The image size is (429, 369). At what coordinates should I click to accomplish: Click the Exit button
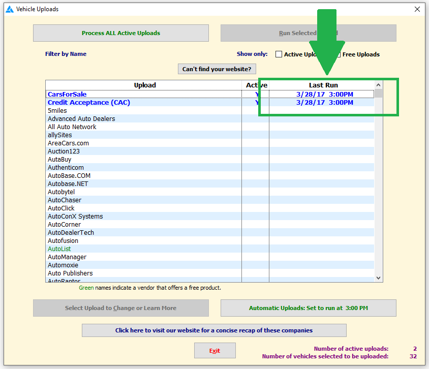[x=215, y=350]
